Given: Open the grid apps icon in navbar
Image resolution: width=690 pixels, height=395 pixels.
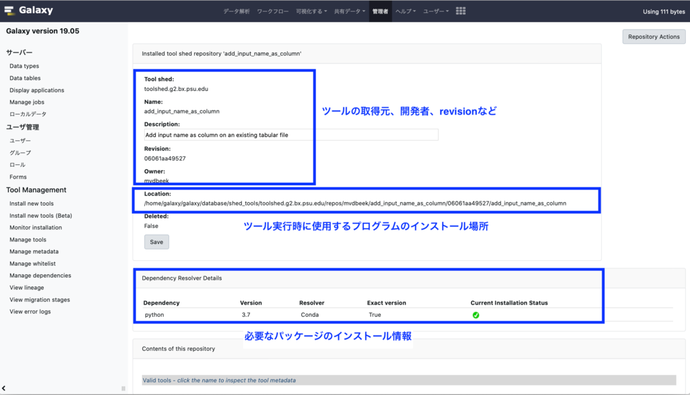Looking at the screenshot, I should 460,11.
